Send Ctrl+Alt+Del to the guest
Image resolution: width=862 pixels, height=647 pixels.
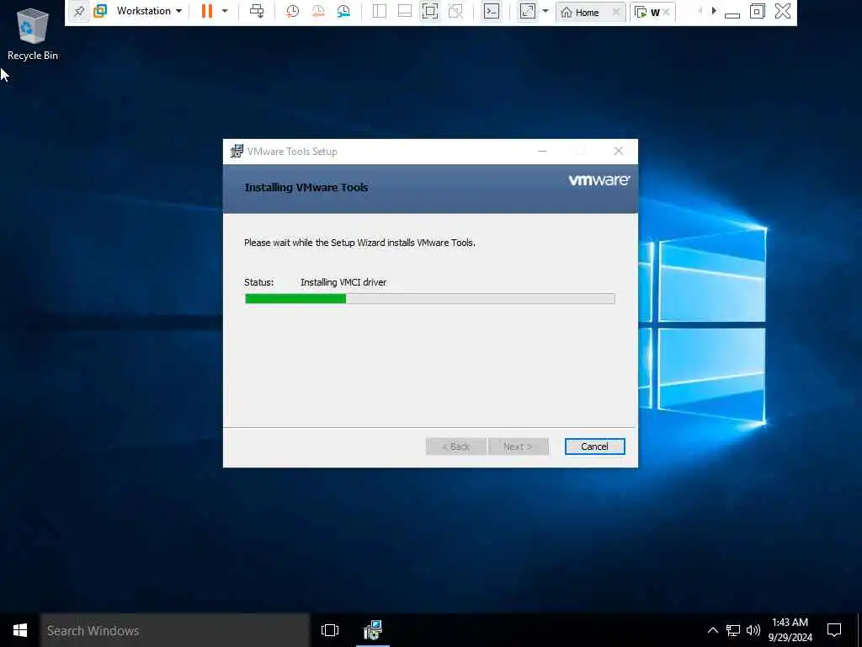(x=257, y=11)
